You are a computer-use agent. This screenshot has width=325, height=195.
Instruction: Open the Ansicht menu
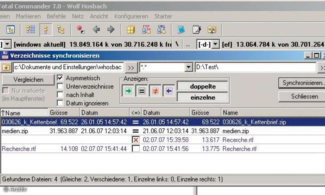point(99,16)
